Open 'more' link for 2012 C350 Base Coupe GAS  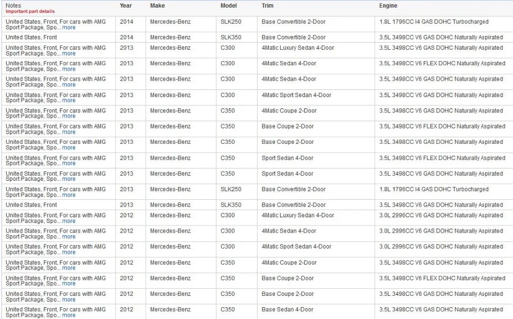69,299
